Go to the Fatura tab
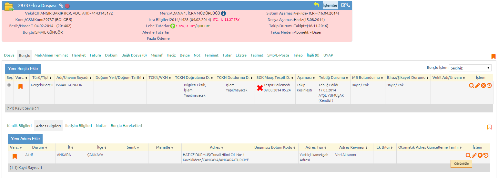 [95, 55]
